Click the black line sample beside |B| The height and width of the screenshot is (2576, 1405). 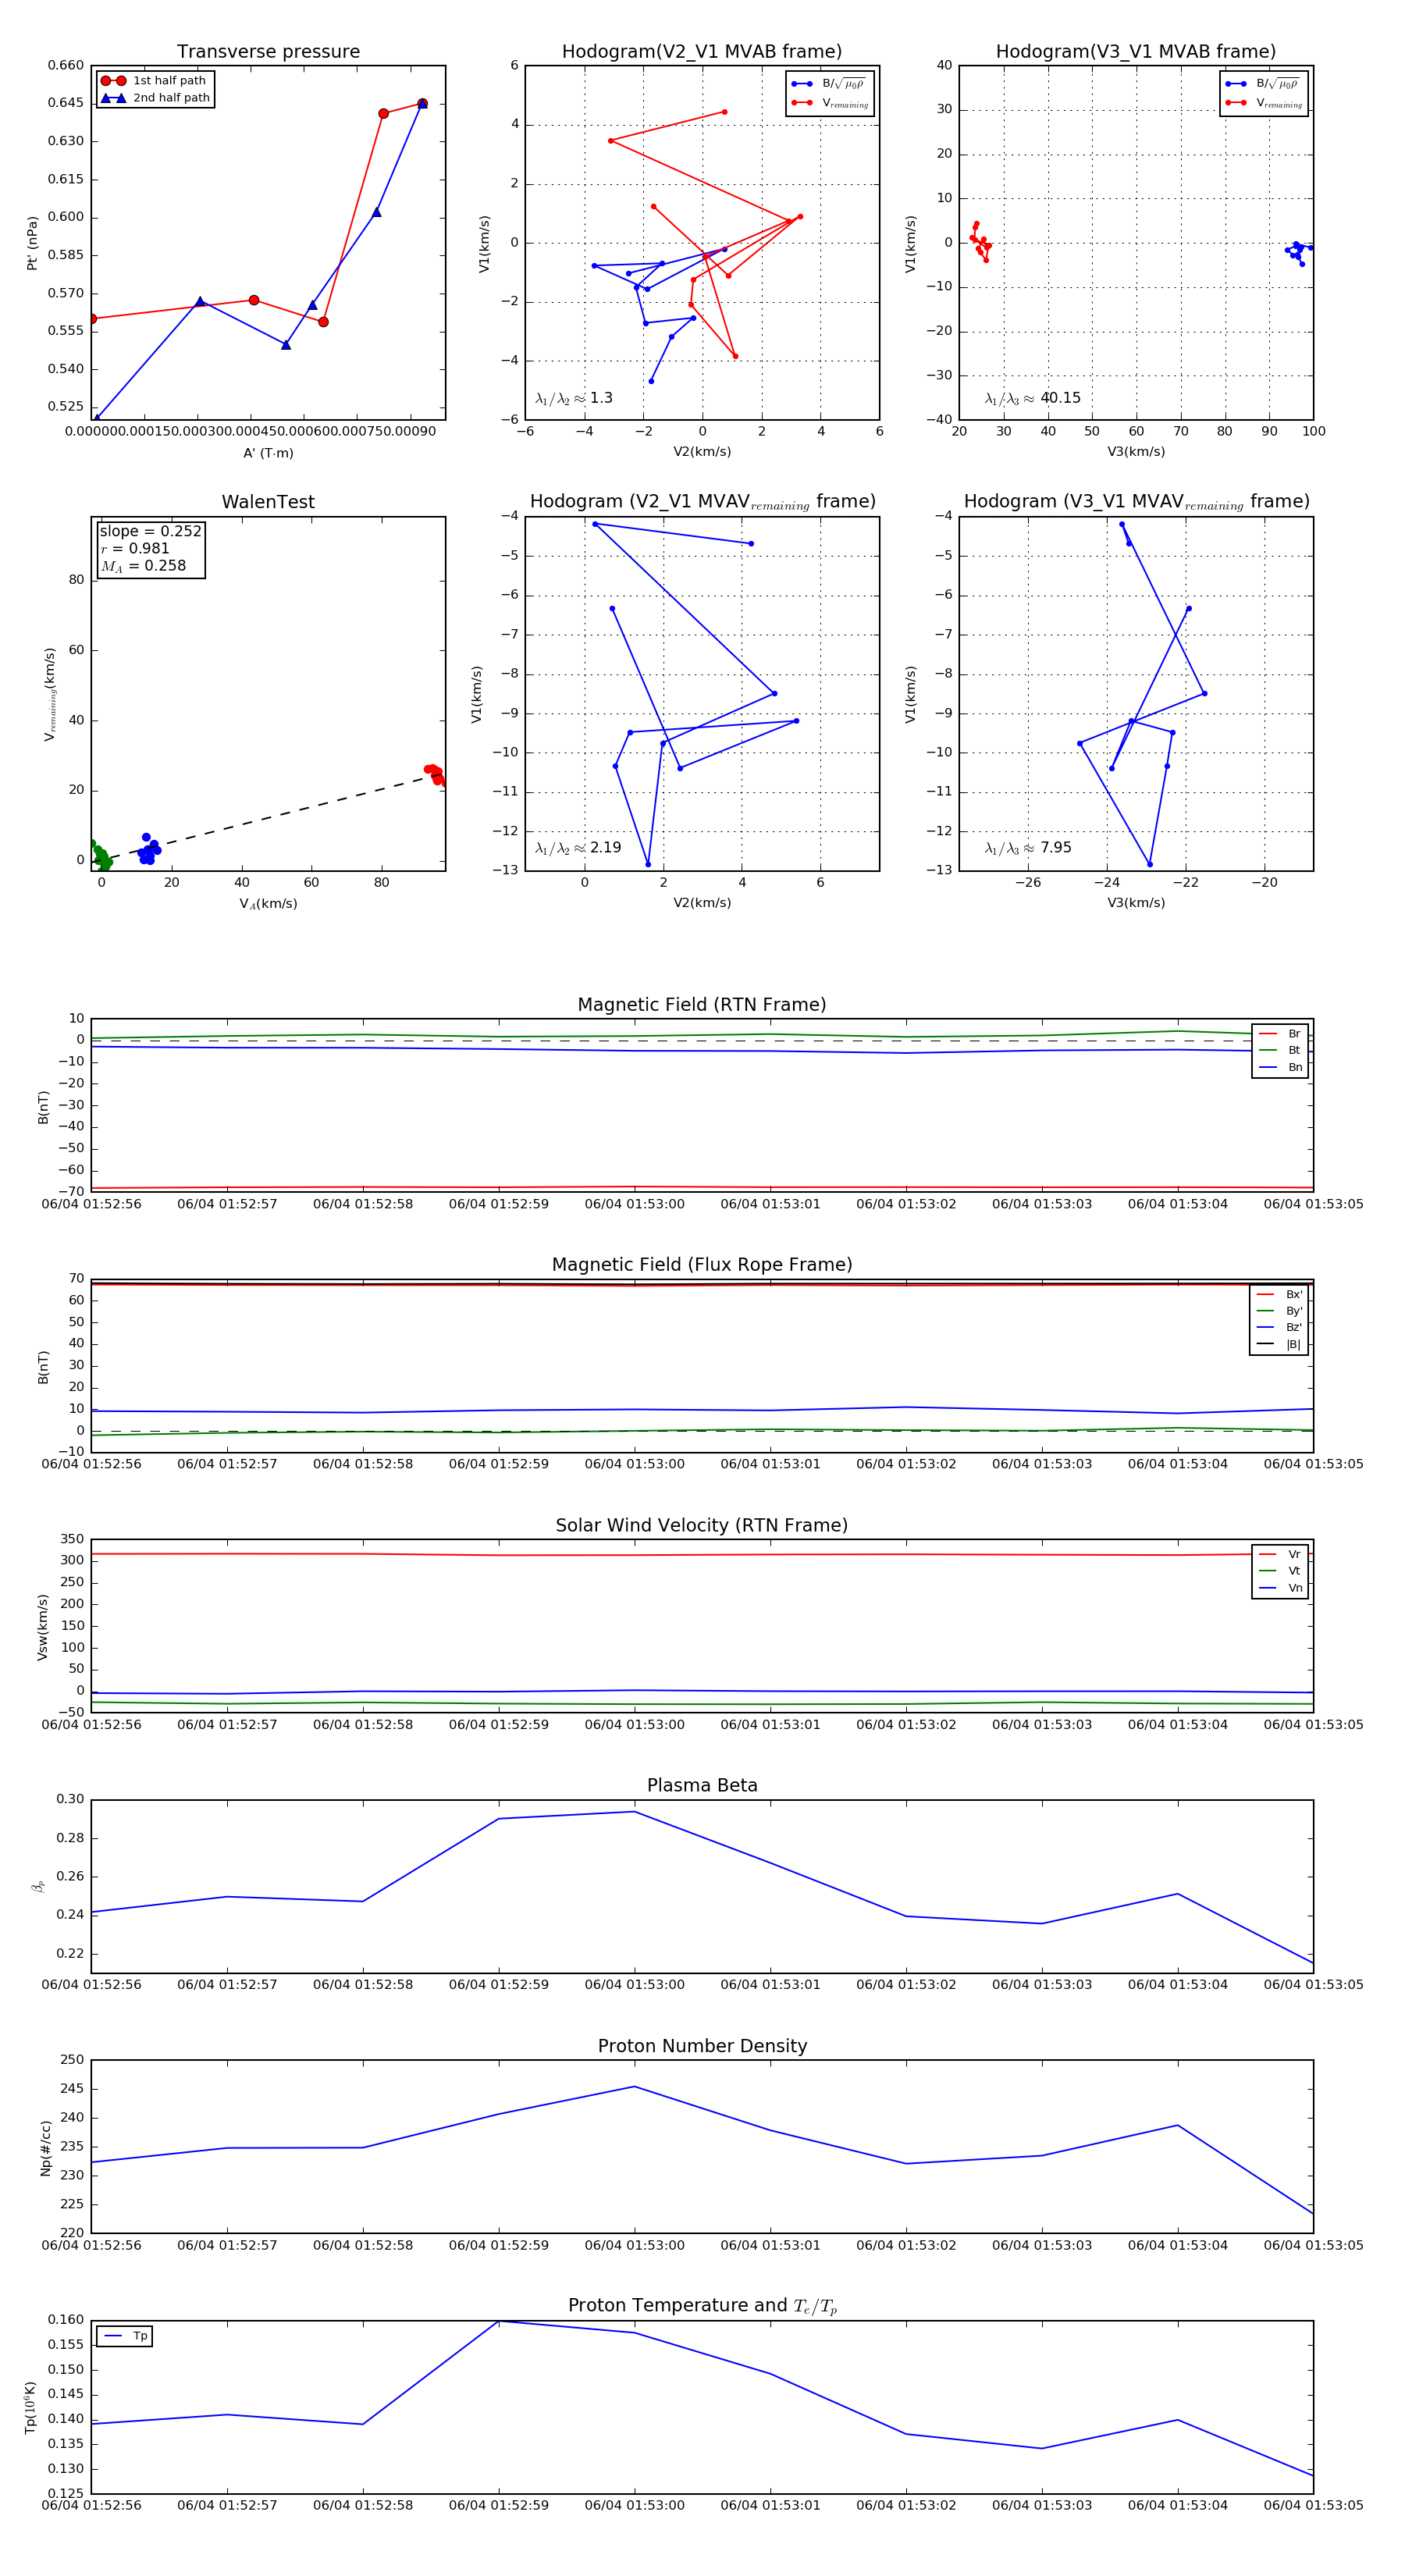point(1265,1345)
